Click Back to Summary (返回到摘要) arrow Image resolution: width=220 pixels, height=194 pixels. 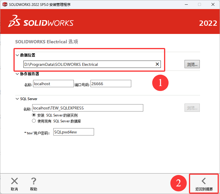[204, 181]
